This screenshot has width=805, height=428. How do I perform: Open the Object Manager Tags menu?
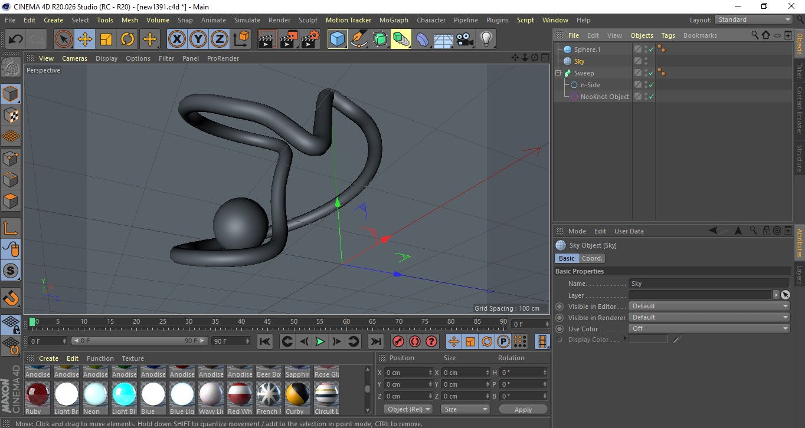click(668, 35)
